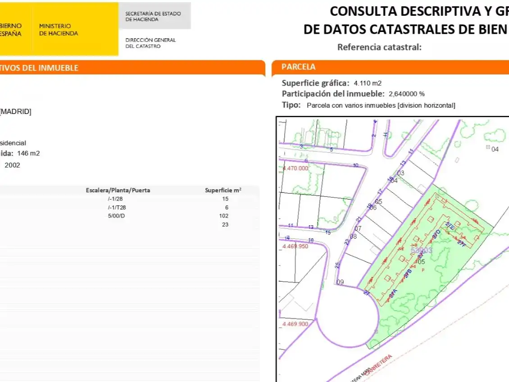
Task: Click the SECRETARÍA DE ESTADO DE HACIENDA label
Action: (x=153, y=17)
